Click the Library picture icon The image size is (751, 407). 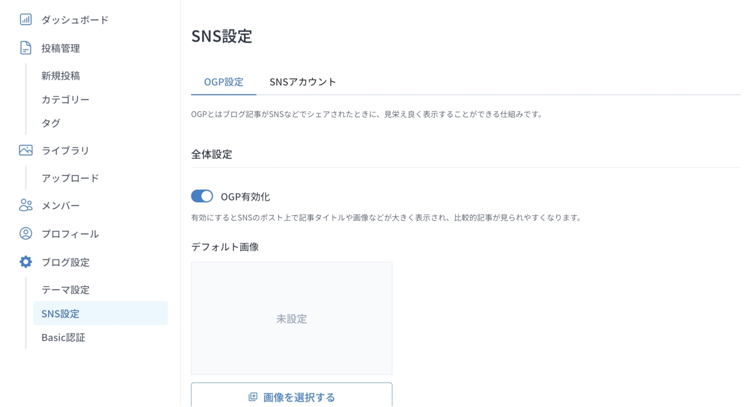tap(26, 150)
